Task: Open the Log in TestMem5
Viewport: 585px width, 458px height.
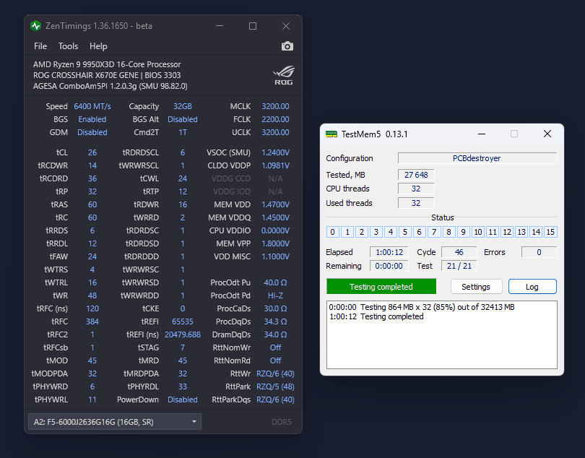Action: point(532,287)
